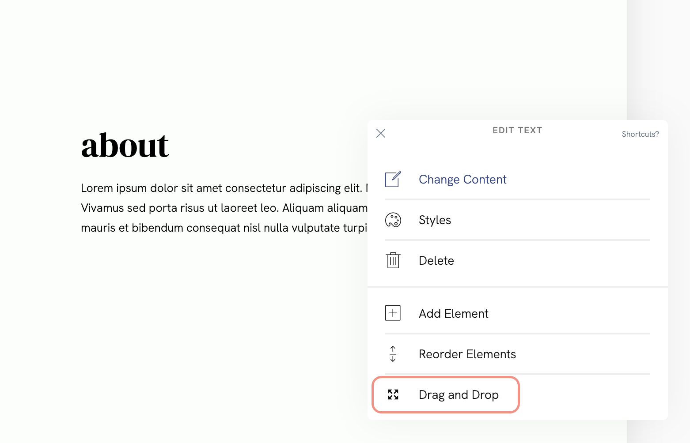Screen dimensions: 690x443
Task: Open the Styles option
Action: 435,220
